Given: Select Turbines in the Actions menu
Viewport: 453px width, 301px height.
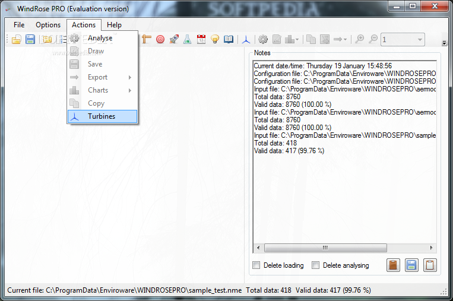Looking at the screenshot, I should [x=102, y=116].
